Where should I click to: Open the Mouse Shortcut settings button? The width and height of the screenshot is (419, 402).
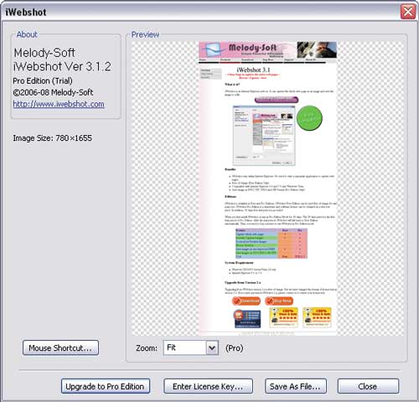[x=60, y=347]
